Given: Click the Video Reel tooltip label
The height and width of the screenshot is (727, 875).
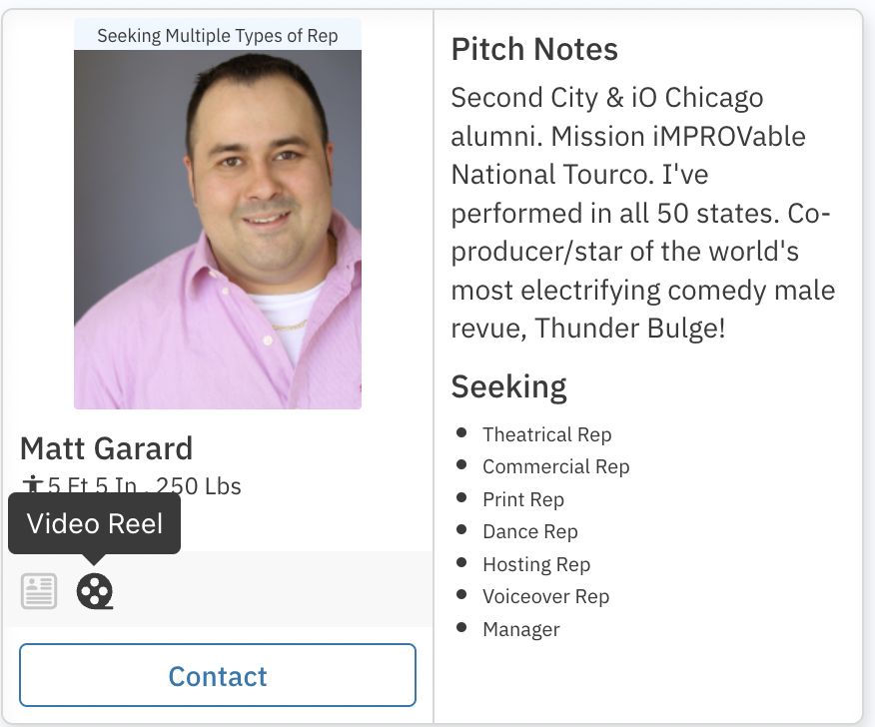Looking at the screenshot, I should pyautogui.click(x=95, y=523).
